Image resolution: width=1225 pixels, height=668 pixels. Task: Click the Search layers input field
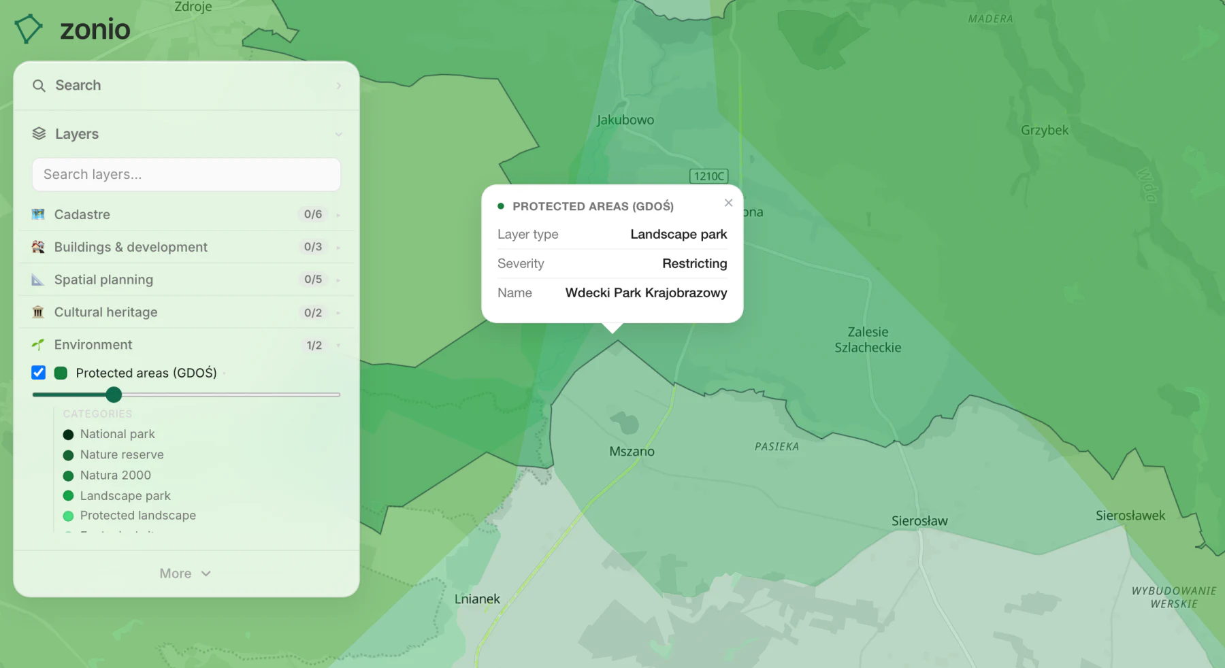pyautogui.click(x=186, y=175)
